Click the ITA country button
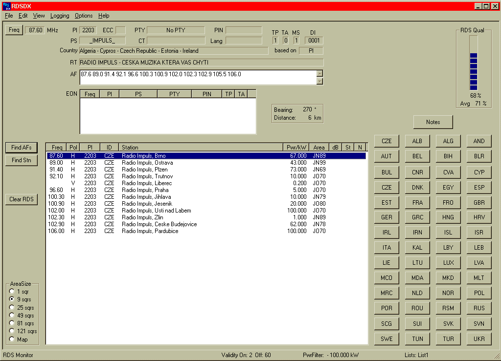 (x=387, y=248)
